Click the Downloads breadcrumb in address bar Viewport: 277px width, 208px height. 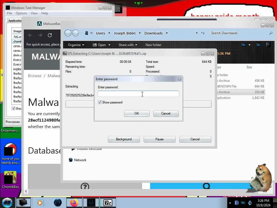coord(153,33)
